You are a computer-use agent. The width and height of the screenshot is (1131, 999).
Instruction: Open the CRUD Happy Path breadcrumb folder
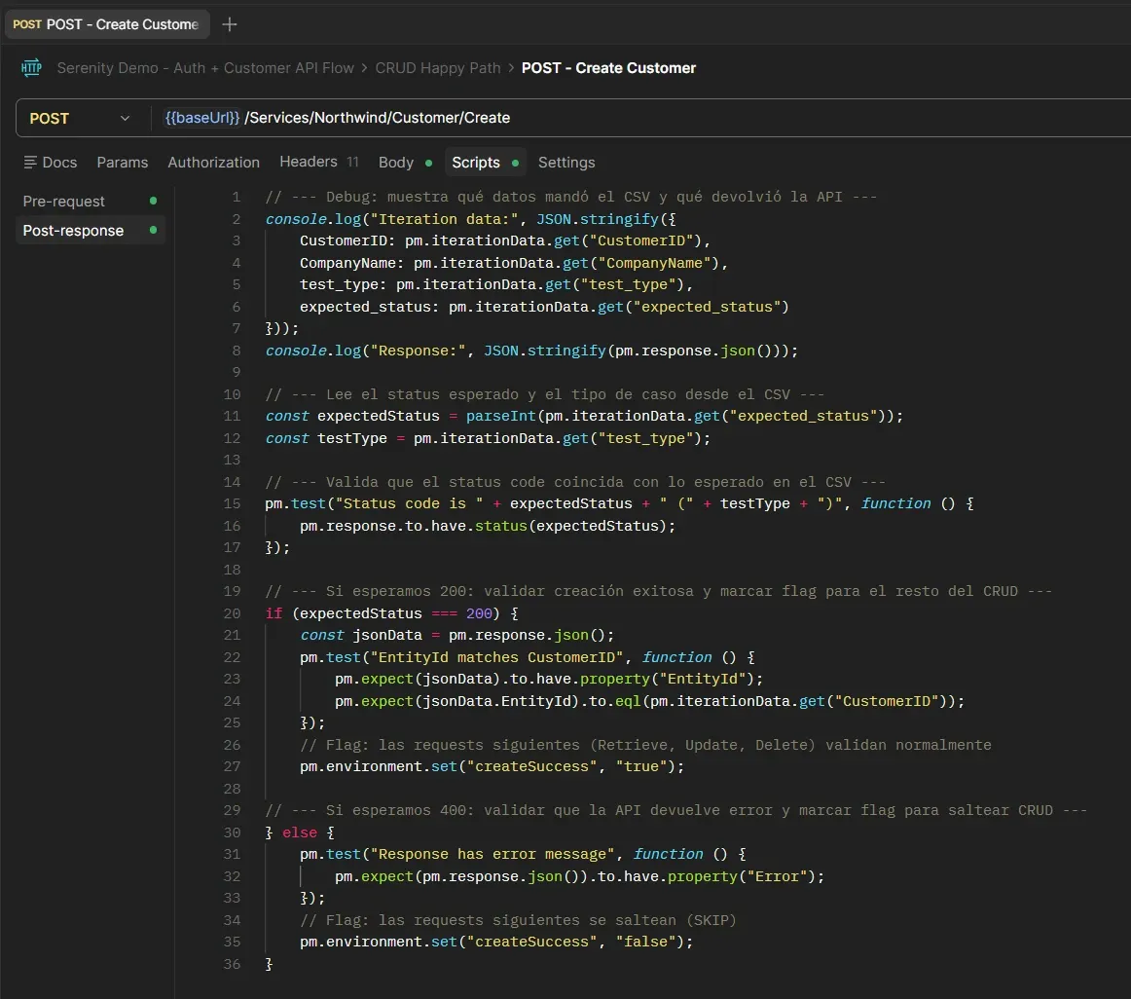point(437,68)
